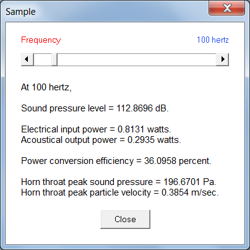Click the slider track left of thumb
The width and height of the screenshot is (250, 250).
coord(43,59)
